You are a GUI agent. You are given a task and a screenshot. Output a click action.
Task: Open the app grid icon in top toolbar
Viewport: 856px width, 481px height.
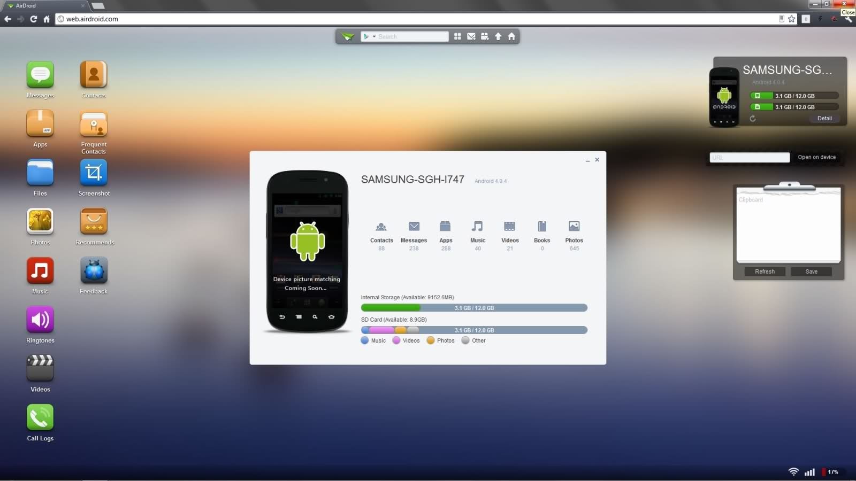[457, 36]
